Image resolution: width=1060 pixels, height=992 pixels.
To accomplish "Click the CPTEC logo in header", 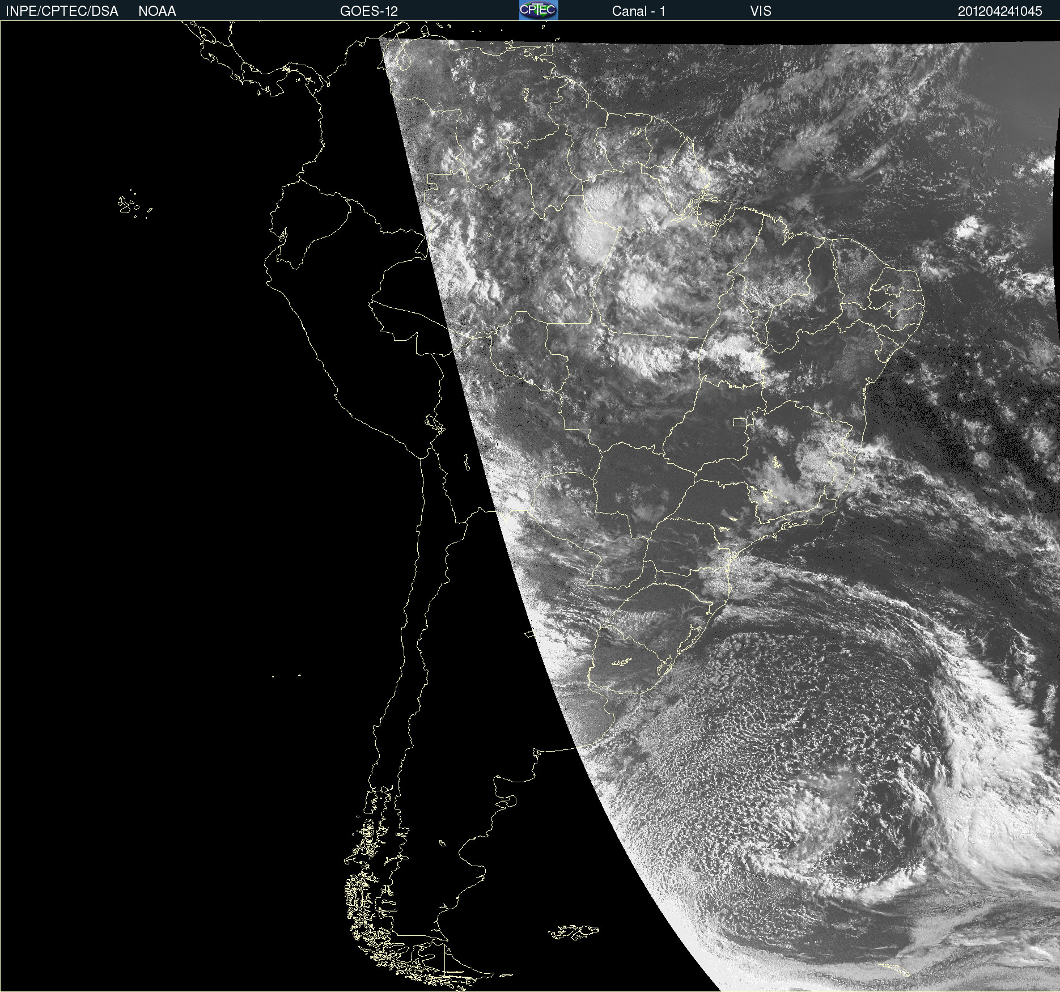I will tap(539, 10).
